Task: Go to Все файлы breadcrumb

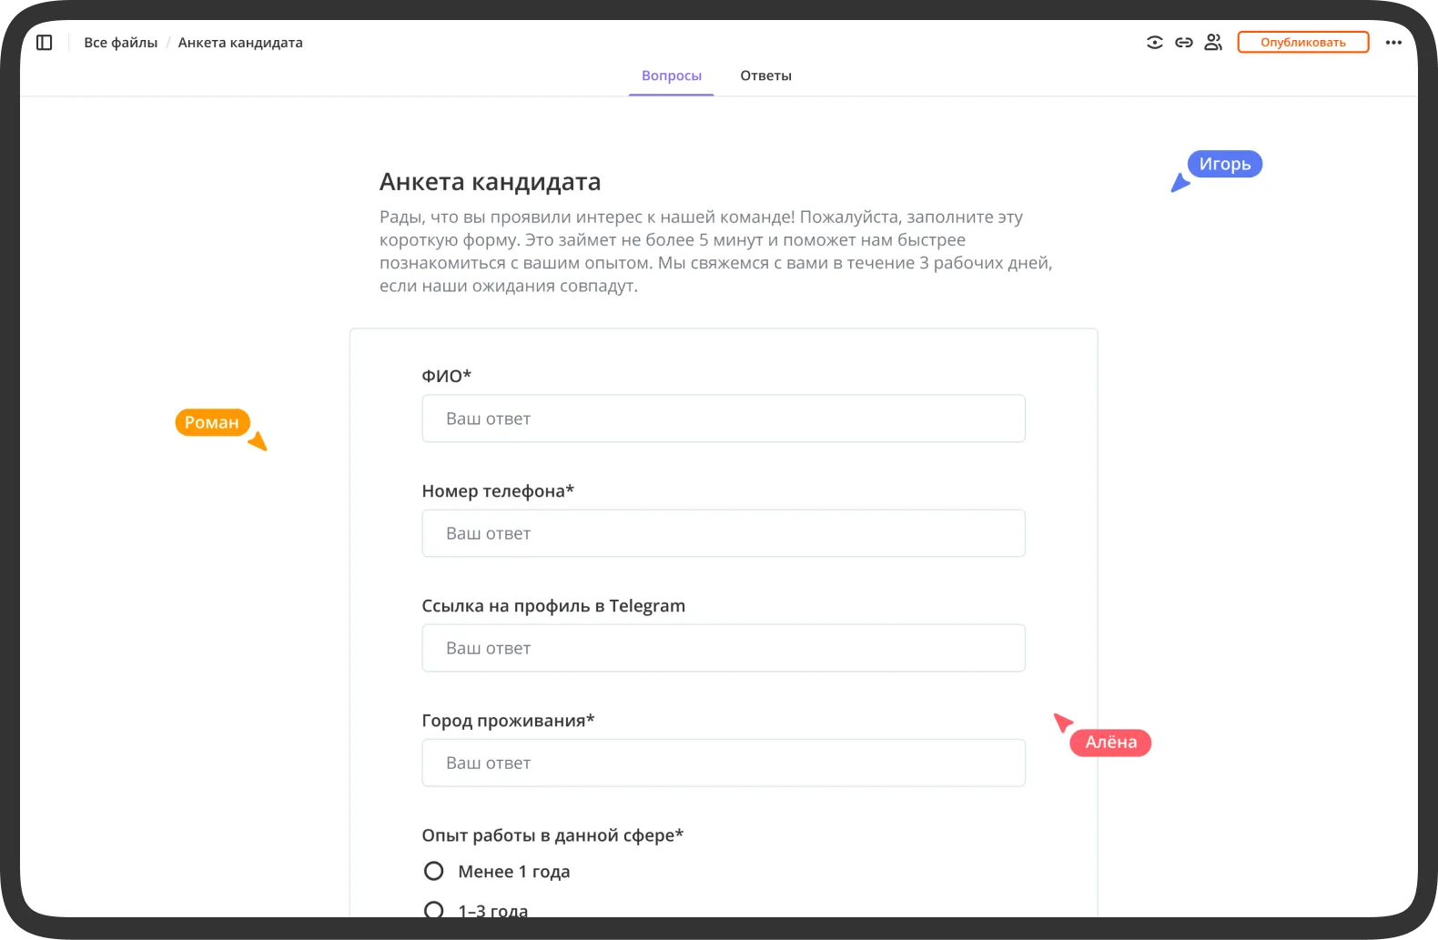Action: tap(121, 43)
